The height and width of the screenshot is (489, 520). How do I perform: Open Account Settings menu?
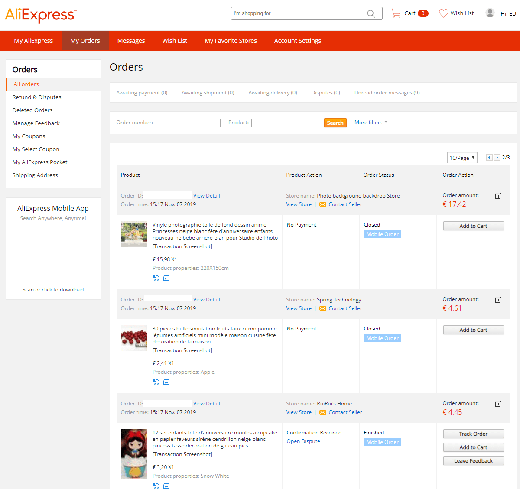pyautogui.click(x=297, y=41)
